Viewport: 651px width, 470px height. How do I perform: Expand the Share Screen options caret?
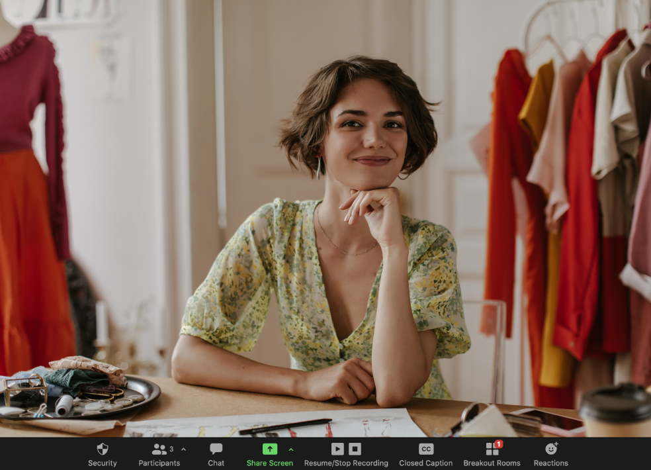click(291, 449)
